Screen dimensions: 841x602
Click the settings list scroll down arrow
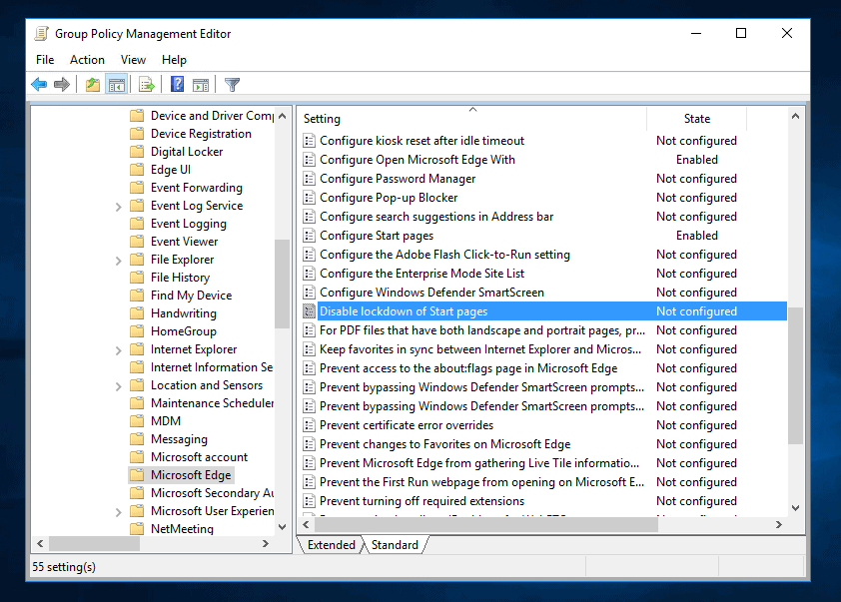click(x=795, y=507)
